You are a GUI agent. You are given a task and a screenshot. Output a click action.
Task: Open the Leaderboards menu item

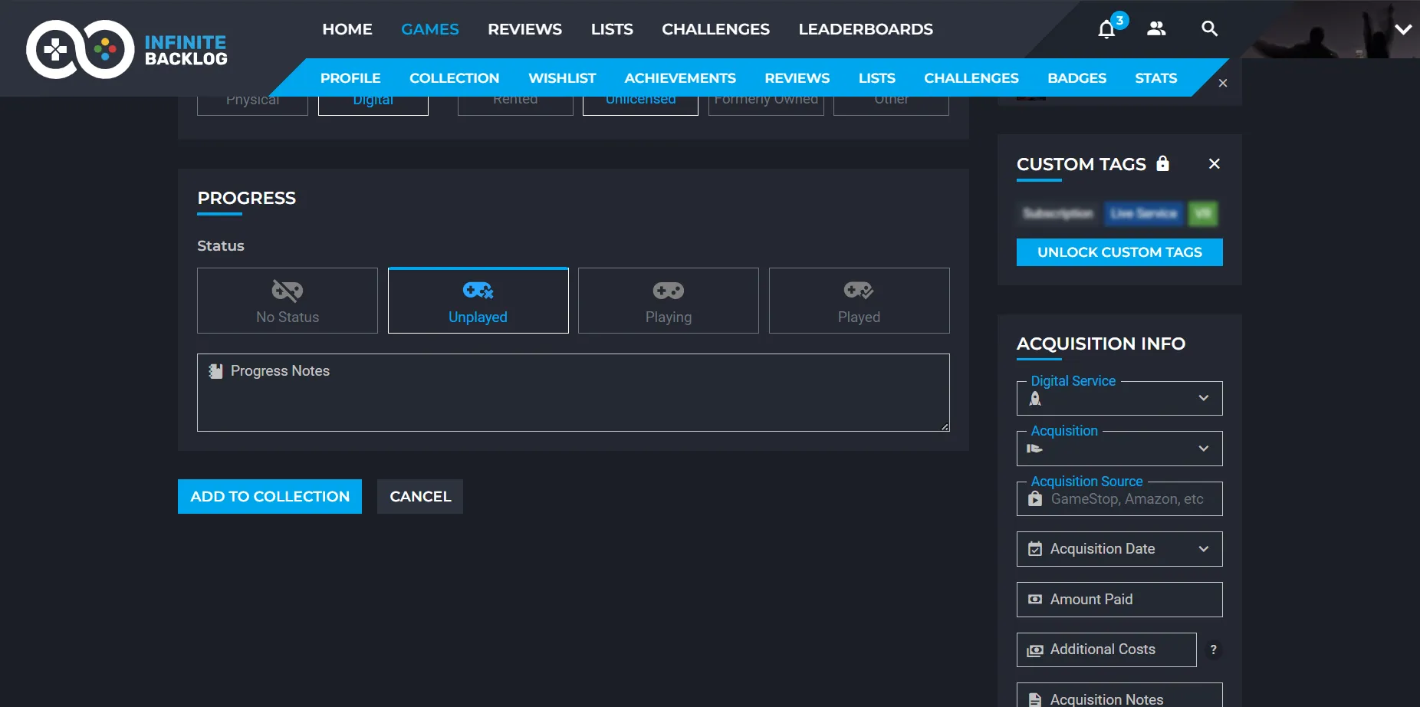tap(866, 29)
